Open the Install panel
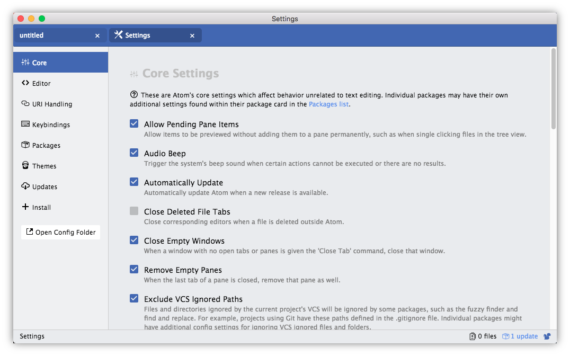This screenshot has height=356, width=570. [x=61, y=208]
